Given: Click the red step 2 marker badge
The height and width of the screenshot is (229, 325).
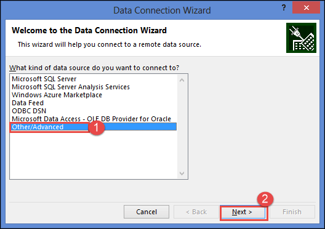Looking at the screenshot, I should click(x=265, y=199).
